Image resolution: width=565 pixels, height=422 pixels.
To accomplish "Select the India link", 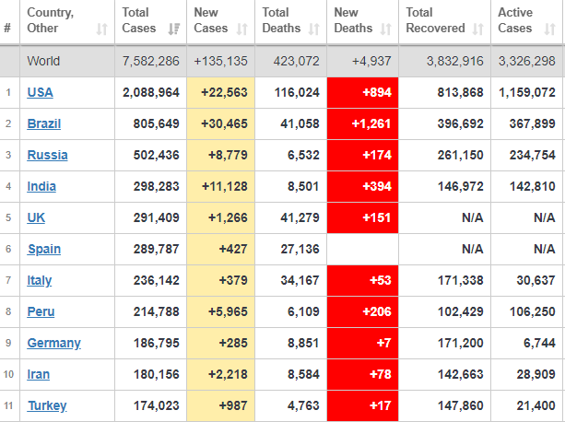I will tap(41, 187).
